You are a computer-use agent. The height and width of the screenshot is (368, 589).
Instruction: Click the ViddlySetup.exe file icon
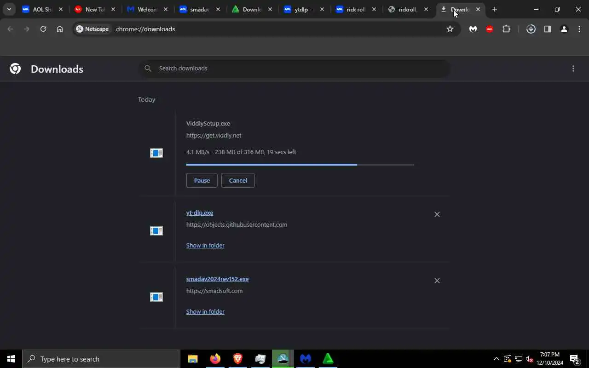156,153
